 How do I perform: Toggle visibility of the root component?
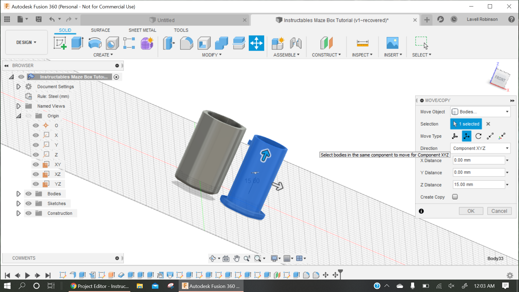pyautogui.click(x=21, y=77)
